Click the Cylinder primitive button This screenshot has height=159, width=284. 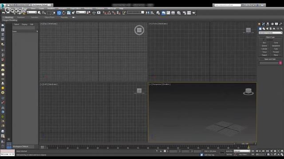click(x=264, y=49)
